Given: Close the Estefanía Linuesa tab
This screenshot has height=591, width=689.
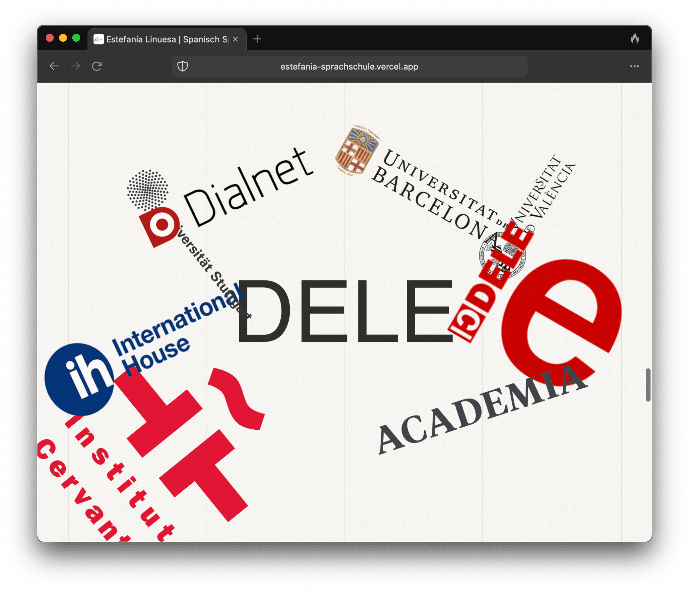Looking at the screenshot, I should point(235,39).
